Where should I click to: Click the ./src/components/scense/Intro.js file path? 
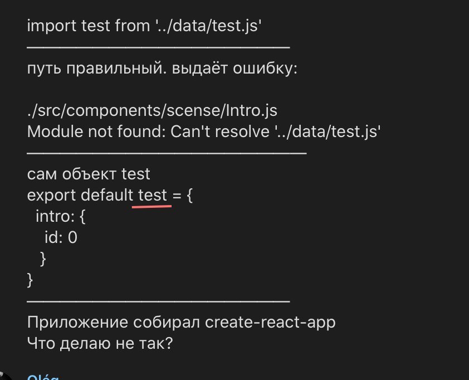[x=152, y=111]
